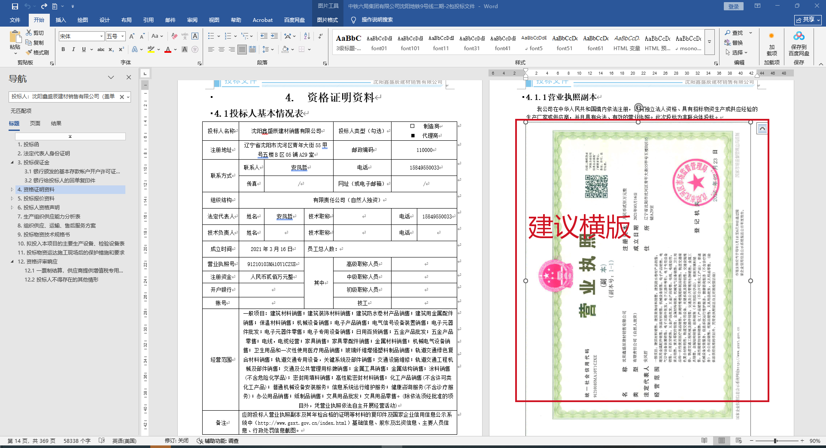Screen dimensions: 826x448
Task: Open the font name dropdown (宋体)
Action: coord(101,36)
